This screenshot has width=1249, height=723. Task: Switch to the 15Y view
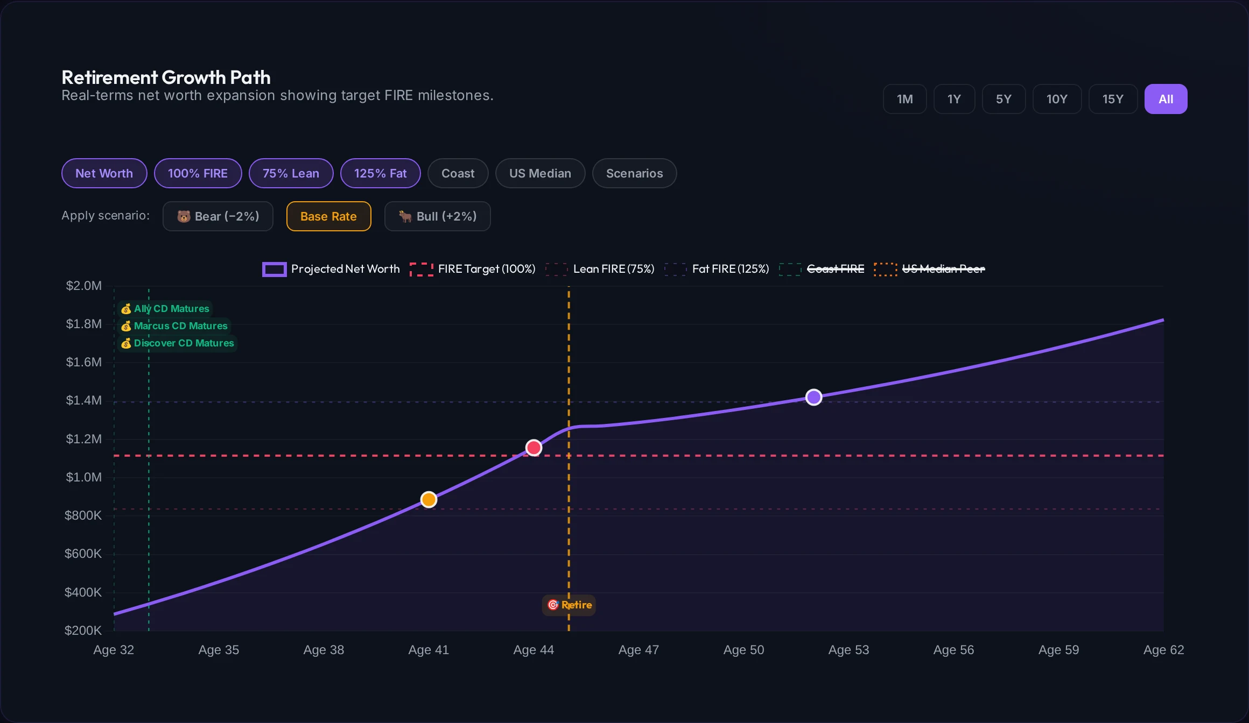1113,99
